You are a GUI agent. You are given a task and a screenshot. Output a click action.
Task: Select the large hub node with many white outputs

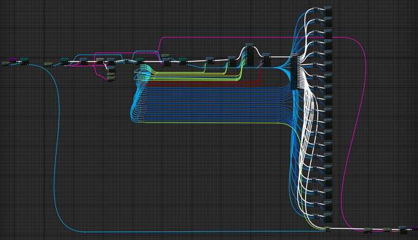[294, 71]
